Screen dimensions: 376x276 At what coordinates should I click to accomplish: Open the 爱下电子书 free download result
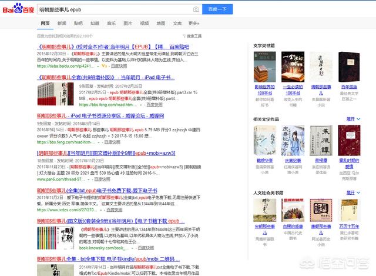[97, 191]
